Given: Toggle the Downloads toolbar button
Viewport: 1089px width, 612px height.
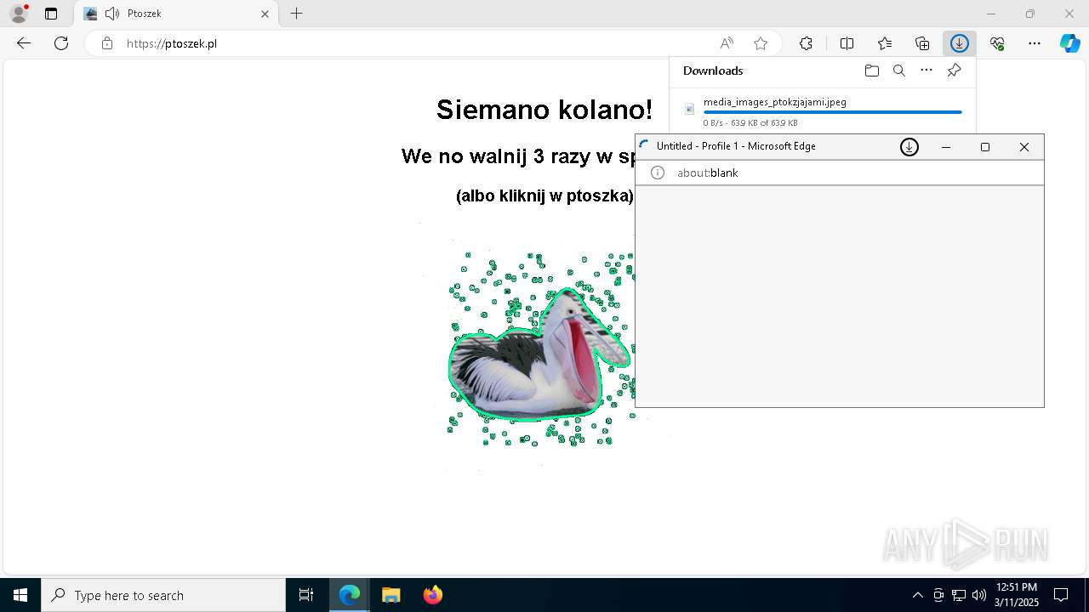Looking at the screenshot, I should 960,43.
